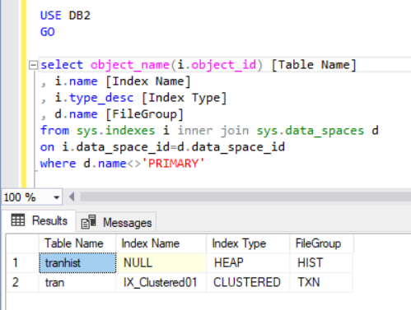The image size is (411, 310).
Task: Click the 'TXN' filegroup cell
Action: point(321,282)
